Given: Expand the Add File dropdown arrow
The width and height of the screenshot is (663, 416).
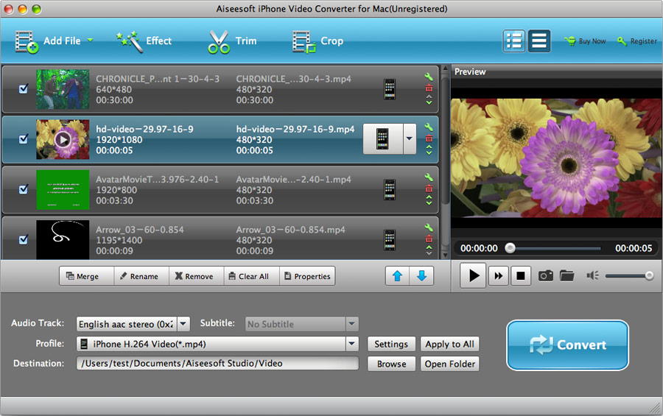Looking at the screenshot, I should point(90,40).
